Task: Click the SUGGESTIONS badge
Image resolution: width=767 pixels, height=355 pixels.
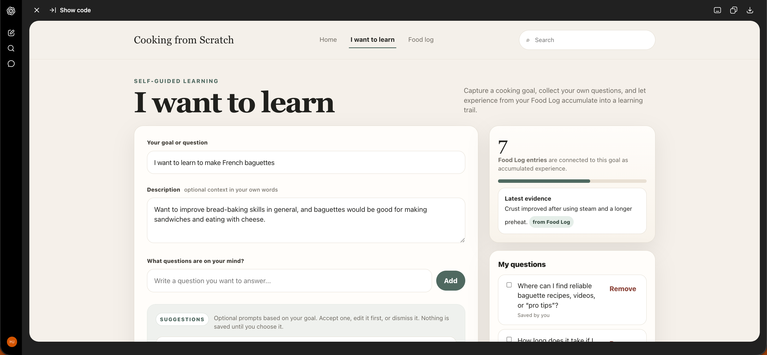Action: 182,319
